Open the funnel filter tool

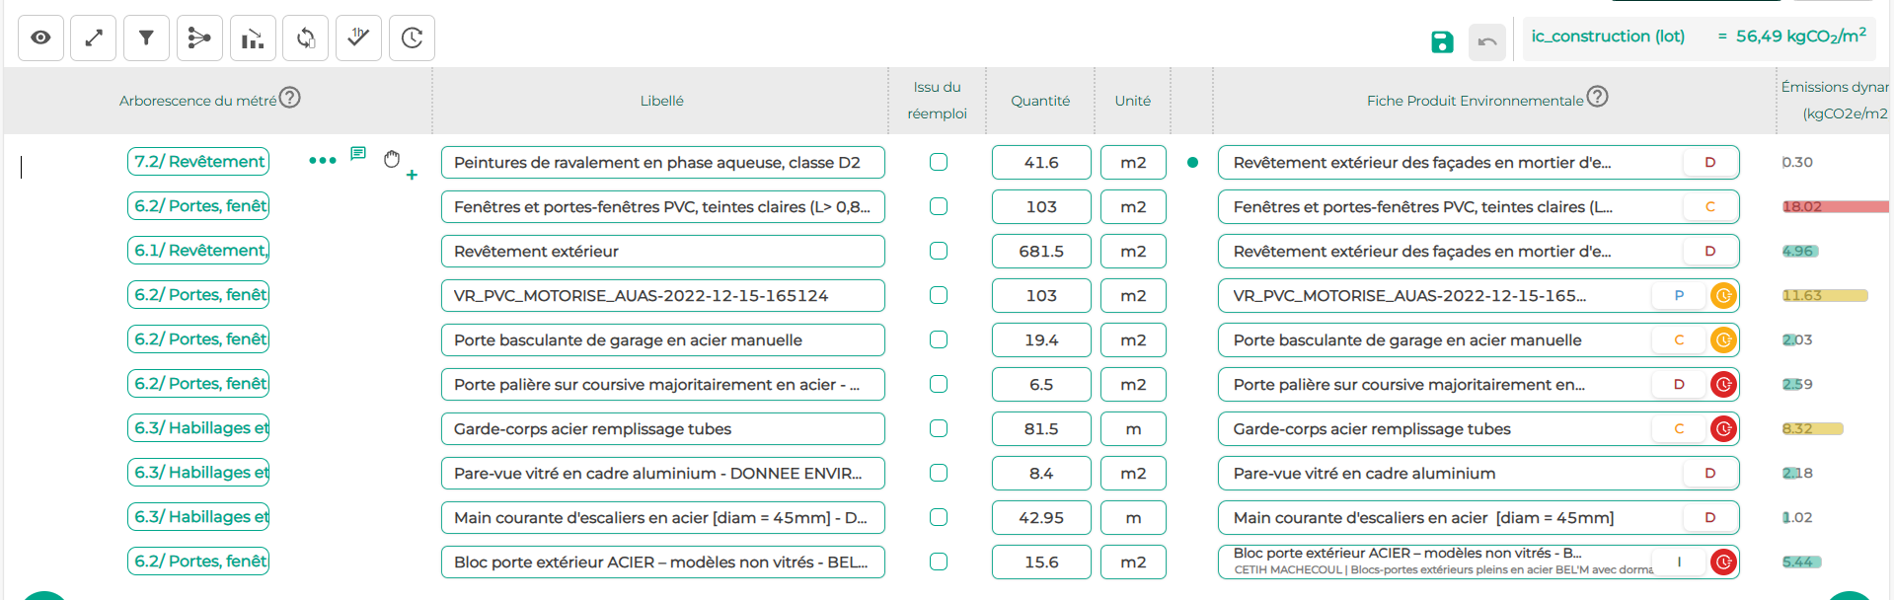click(146, 38)
